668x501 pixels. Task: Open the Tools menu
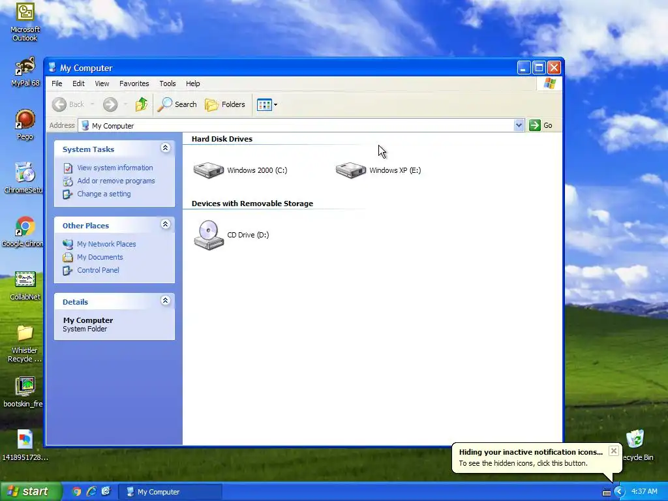coord(168,83)
